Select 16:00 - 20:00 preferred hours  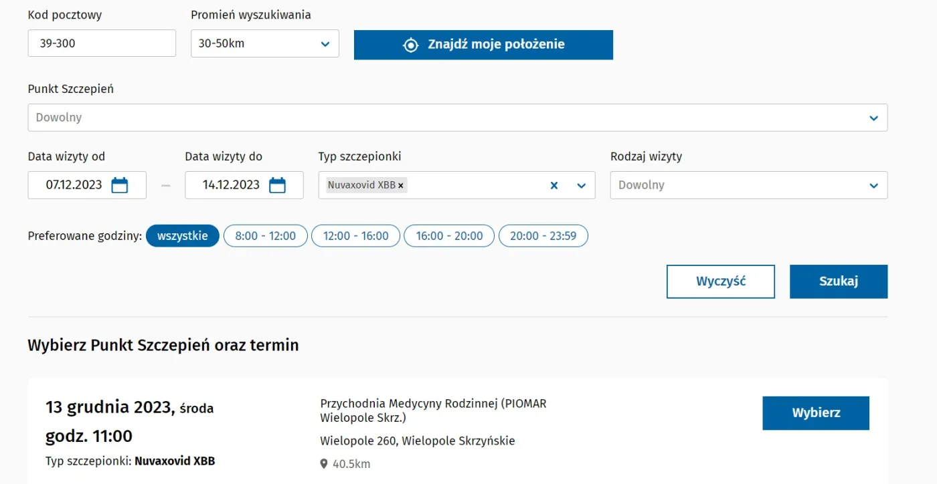pyautogui.click(x=449, y=236)
